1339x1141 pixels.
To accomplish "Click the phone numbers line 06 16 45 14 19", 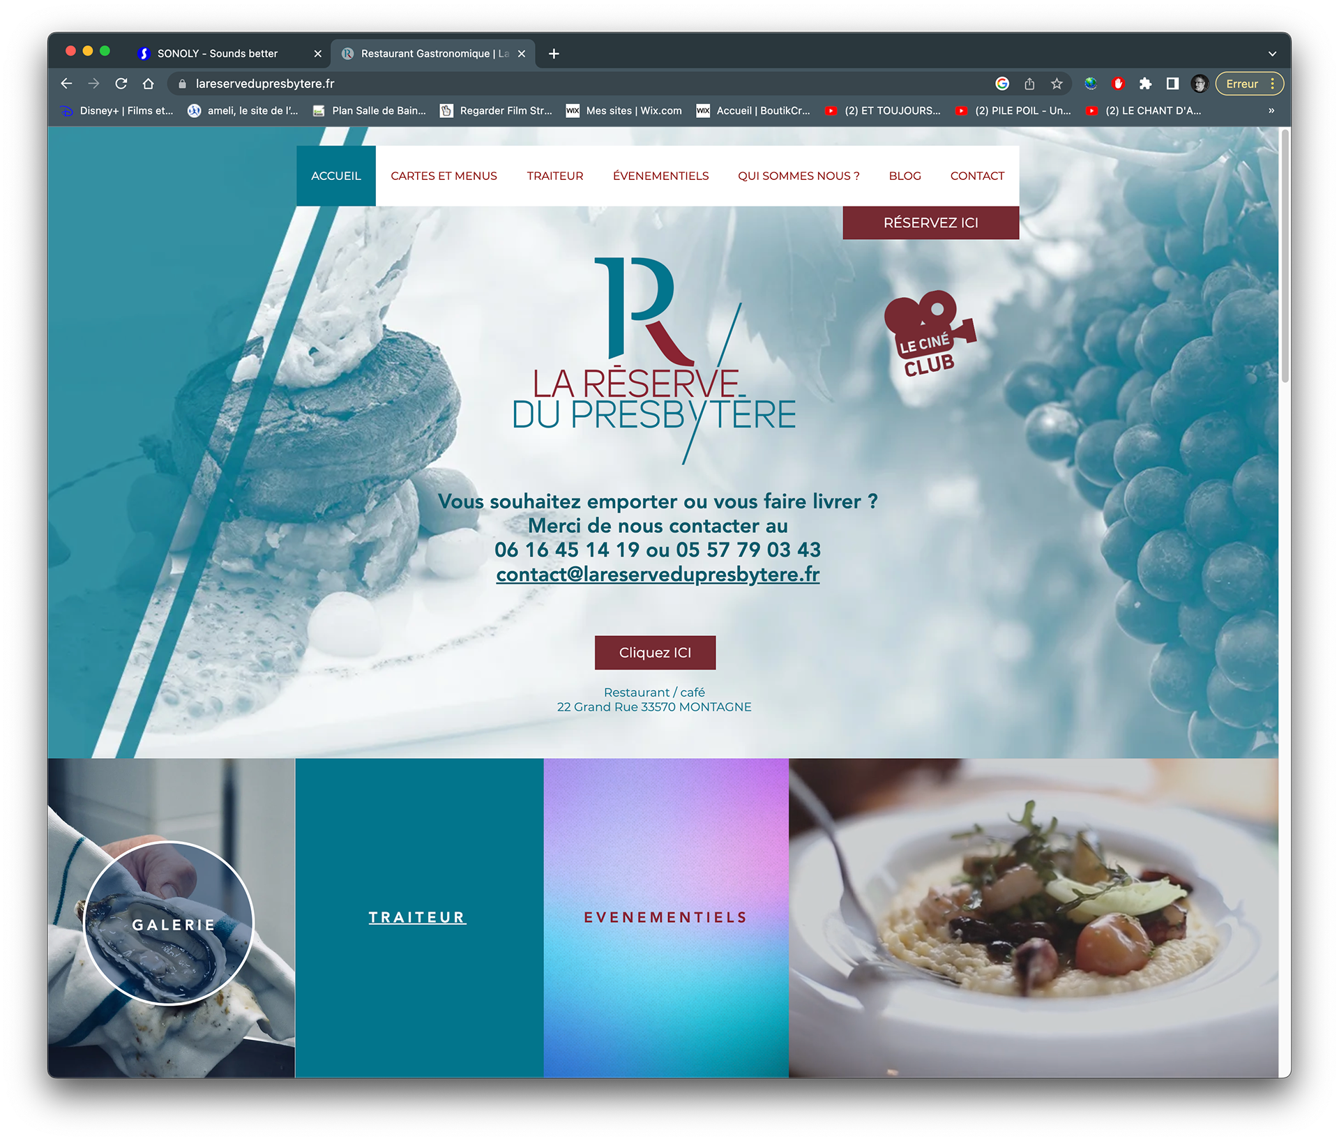I will [658, 550].
